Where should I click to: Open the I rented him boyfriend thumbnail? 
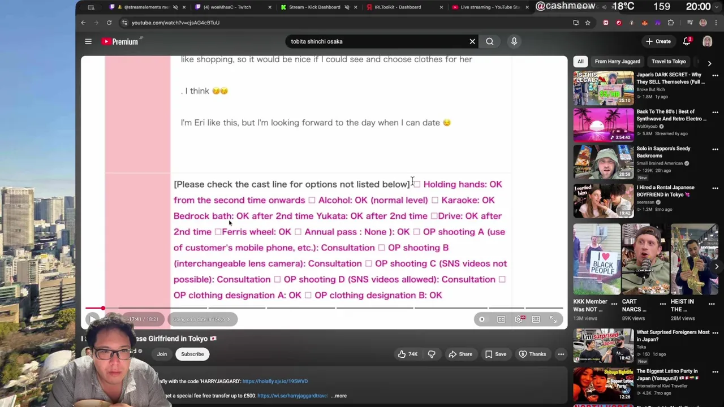(604, 201)
